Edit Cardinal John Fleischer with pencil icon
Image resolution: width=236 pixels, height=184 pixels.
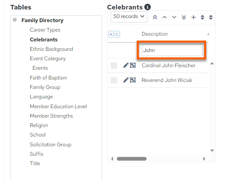pos(126,66)
